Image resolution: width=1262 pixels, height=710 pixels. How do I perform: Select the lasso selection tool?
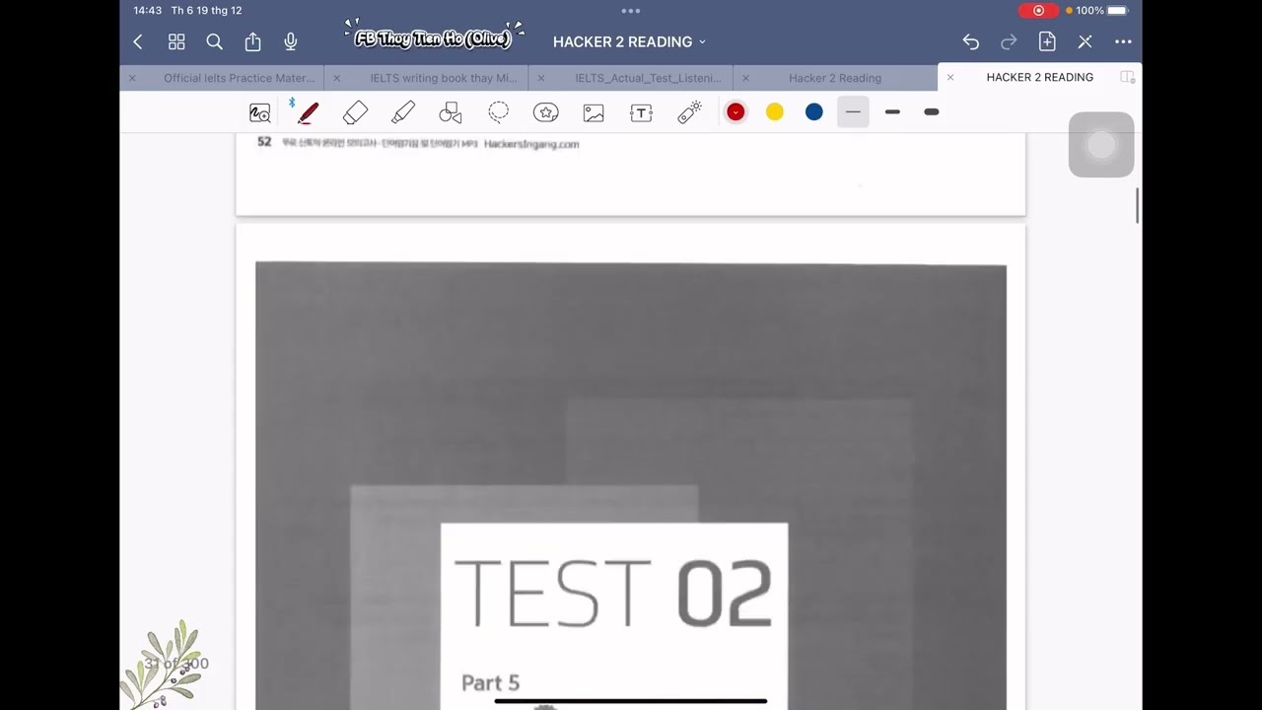click(x=498, y=112)
